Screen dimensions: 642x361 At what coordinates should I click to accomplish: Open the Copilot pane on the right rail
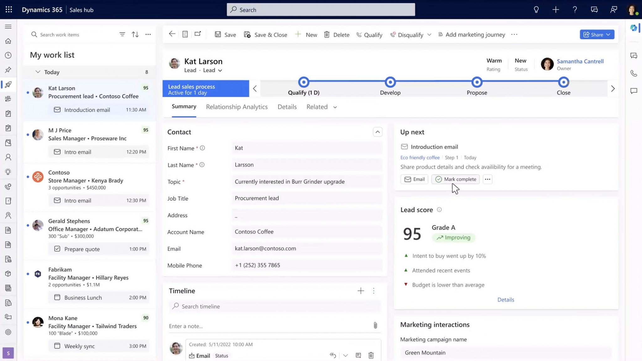pos(634,28)
